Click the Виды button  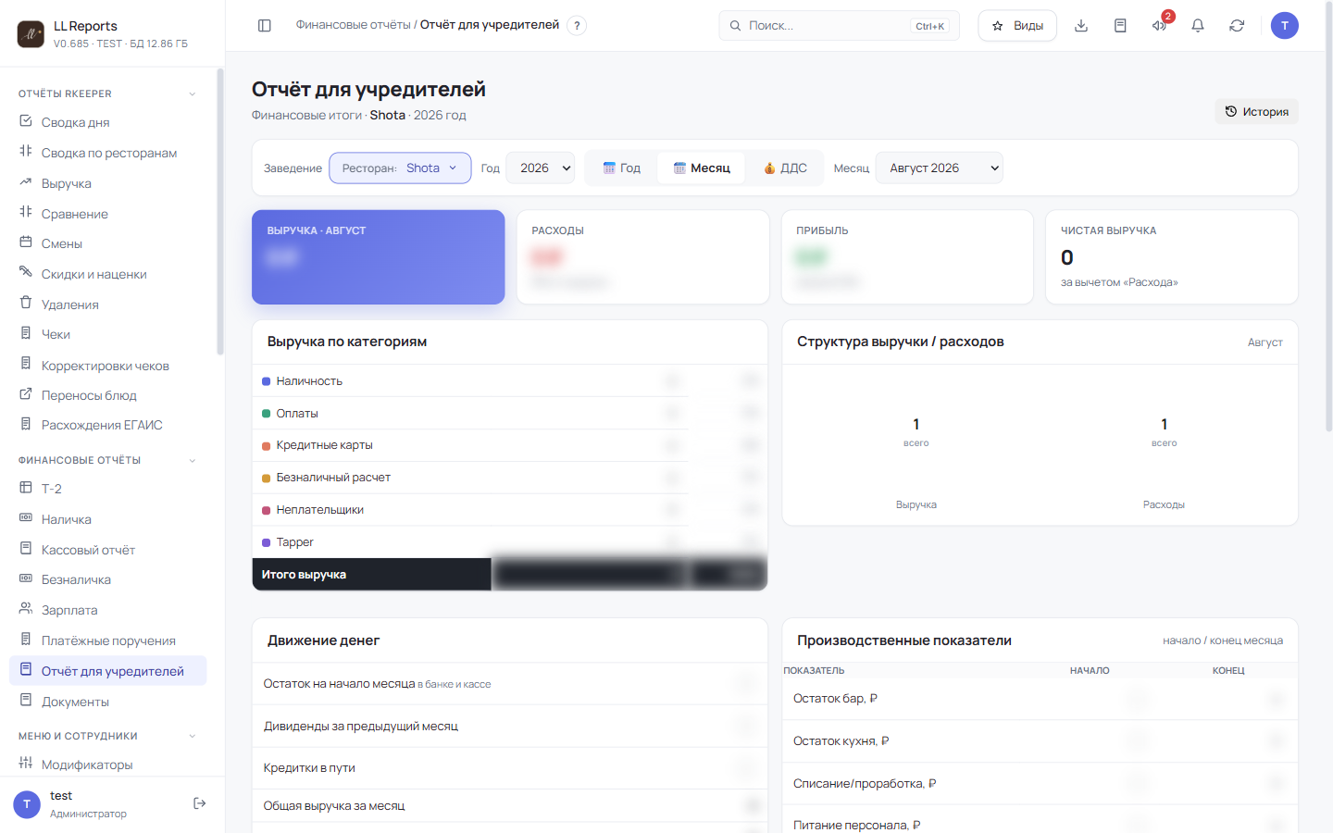[x=1017, y=26]
